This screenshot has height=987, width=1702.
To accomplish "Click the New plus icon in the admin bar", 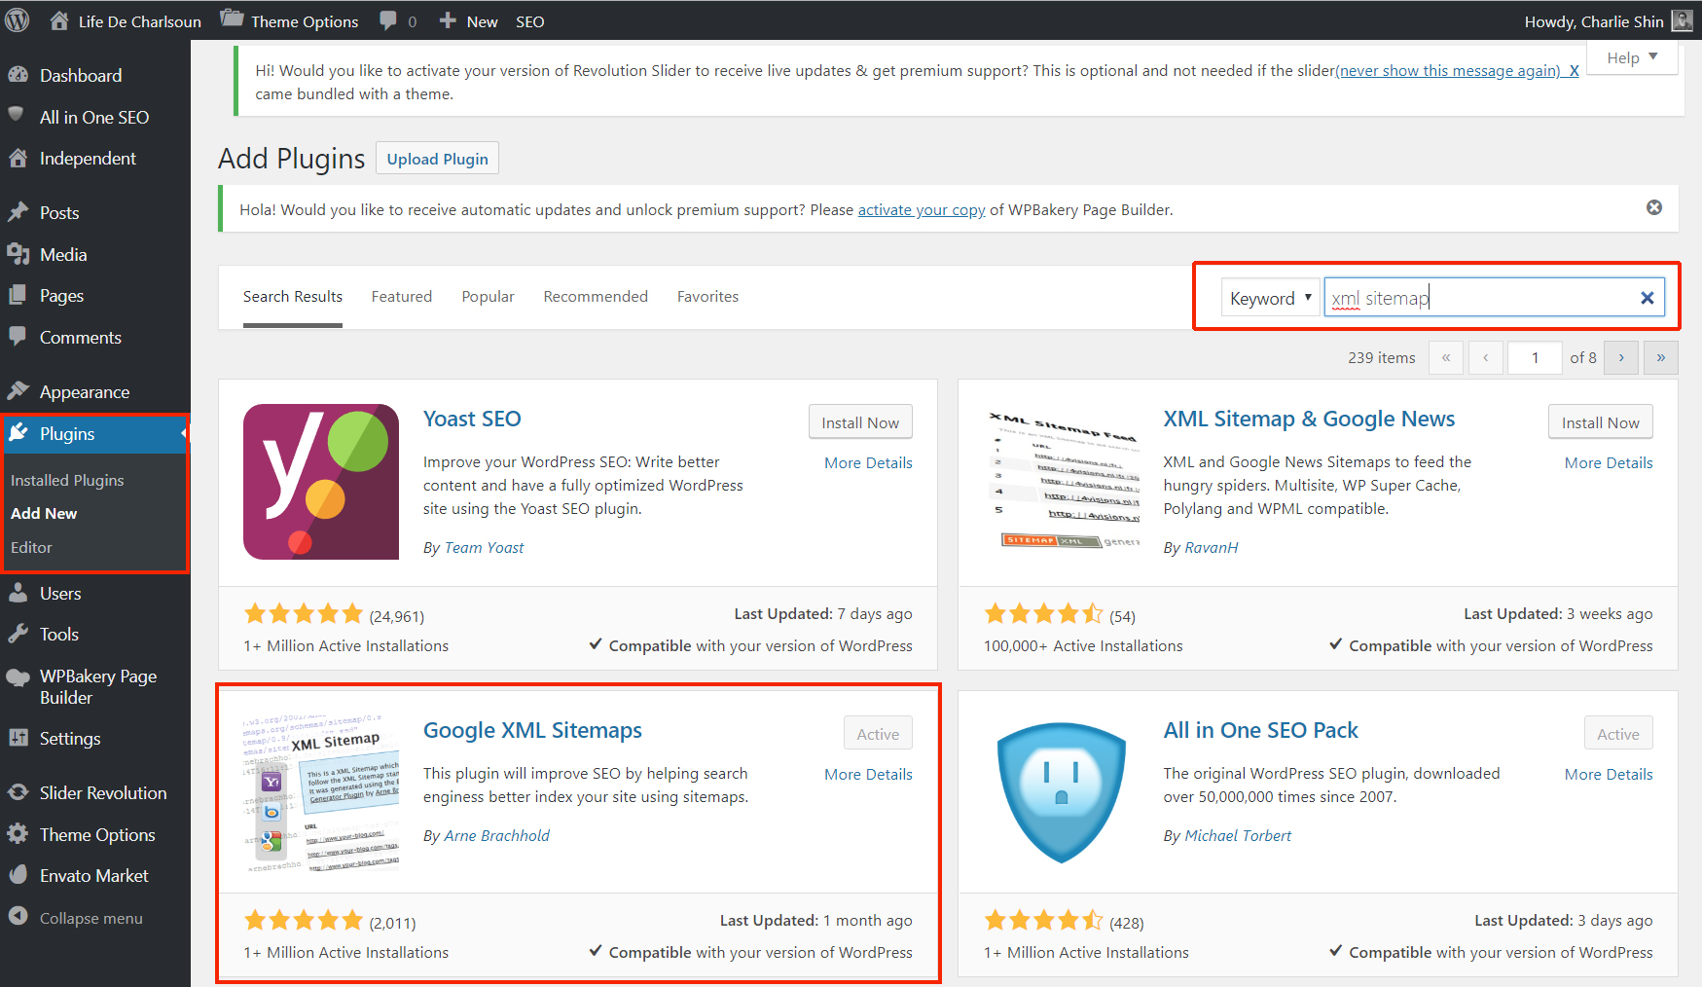I will click(448, 20).
